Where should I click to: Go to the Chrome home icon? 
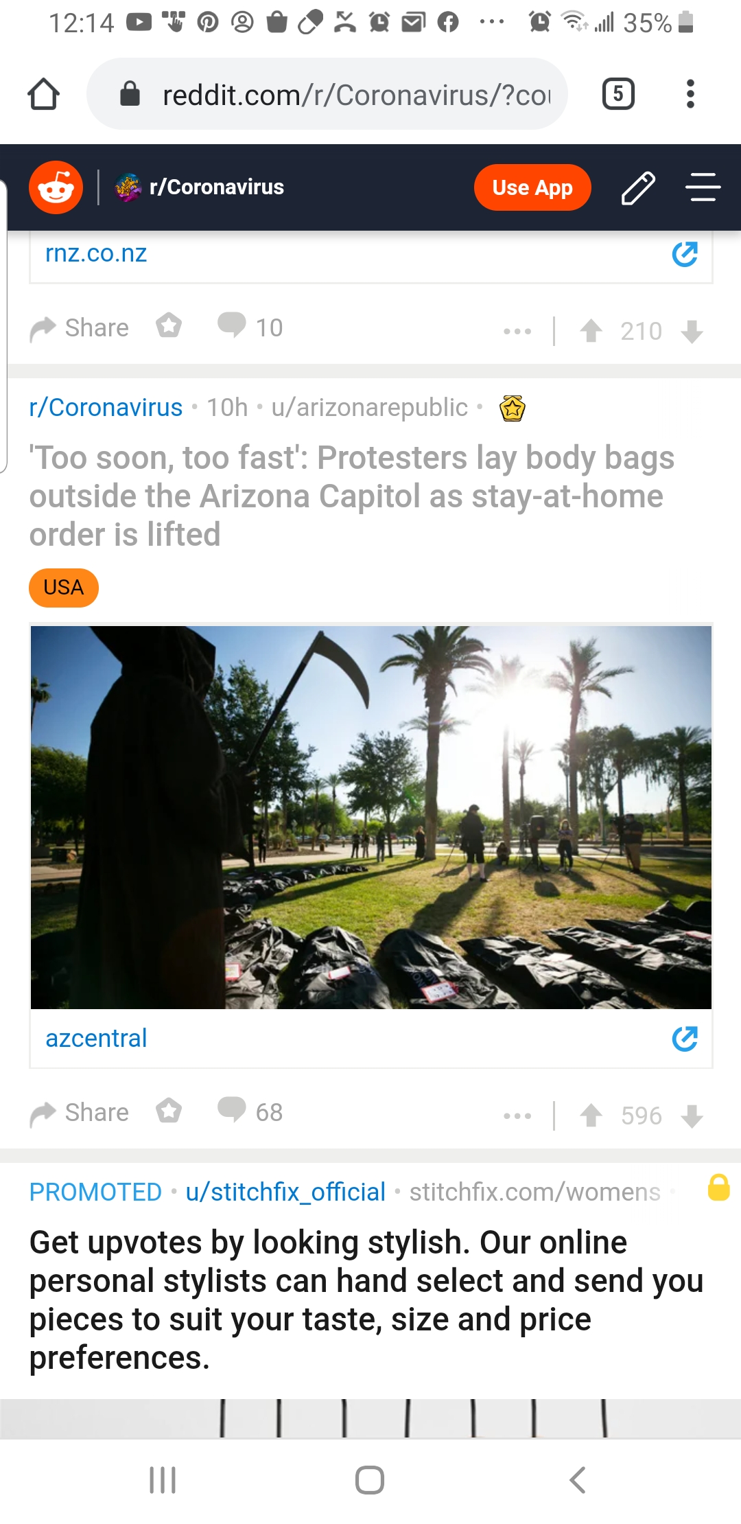point(43,94)
